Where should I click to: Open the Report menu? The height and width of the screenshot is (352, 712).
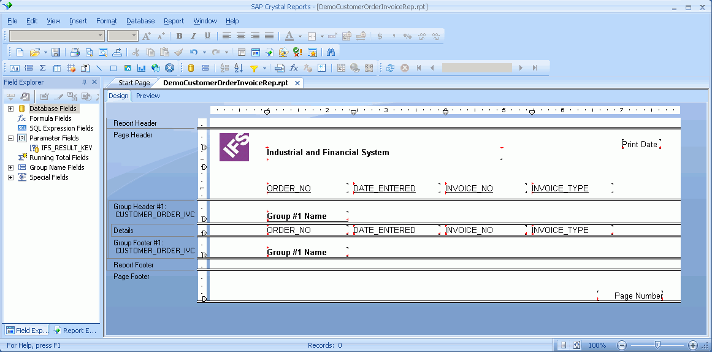coord(174,21)
